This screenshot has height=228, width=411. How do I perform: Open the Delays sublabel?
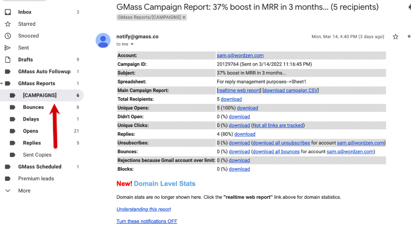[x=31, y=119]
